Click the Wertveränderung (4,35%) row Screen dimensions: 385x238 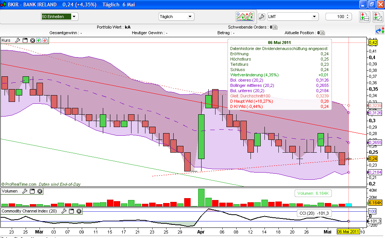click(x=280, y=75)
